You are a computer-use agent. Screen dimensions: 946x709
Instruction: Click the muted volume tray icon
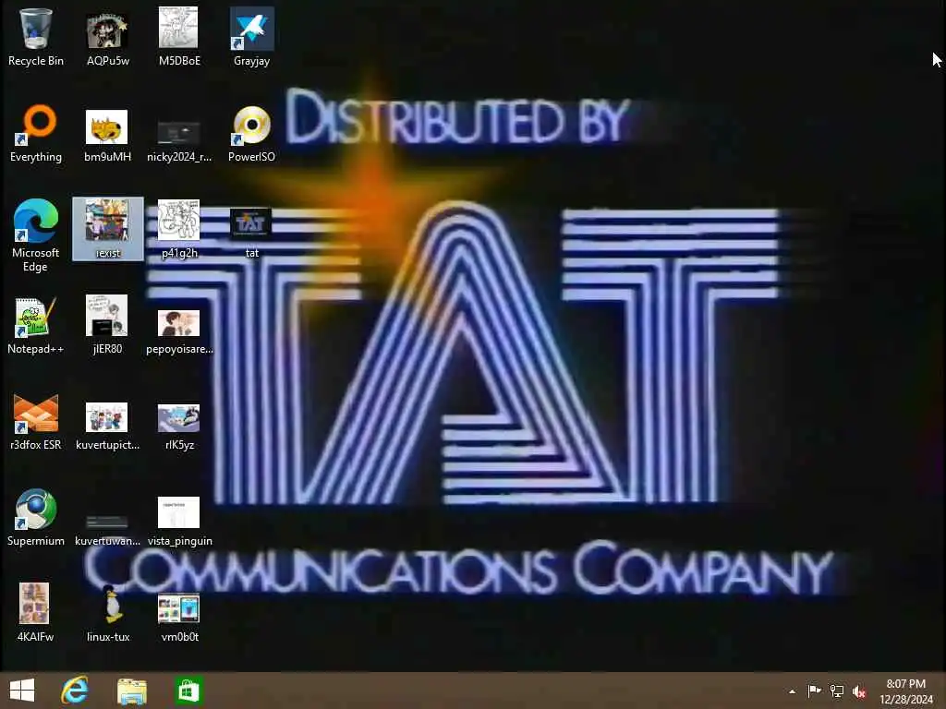coord(859,691)
